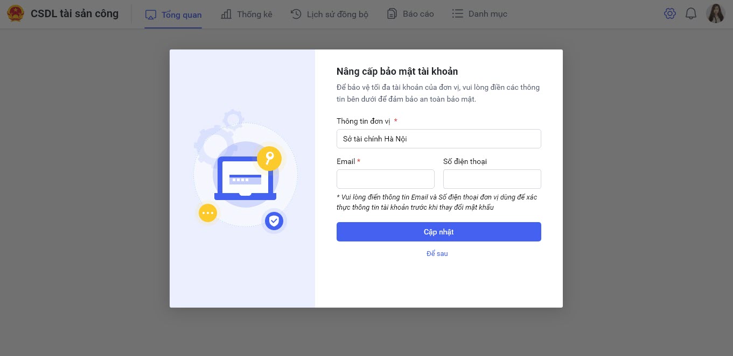The width and height of the screenshot is (733, 356).
Task: Select the Số điện thoại input box
Action: click(x=492, y=179)
